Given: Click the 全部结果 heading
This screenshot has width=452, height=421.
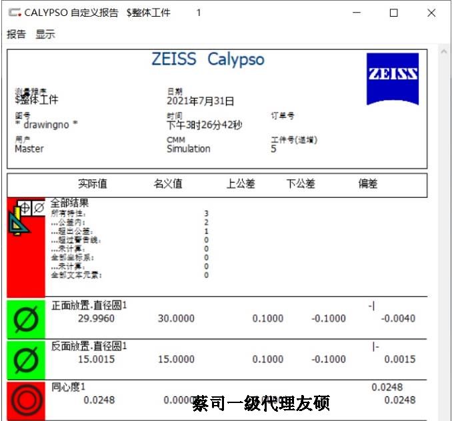Looking at the screenshot, I should click(69, 203).
